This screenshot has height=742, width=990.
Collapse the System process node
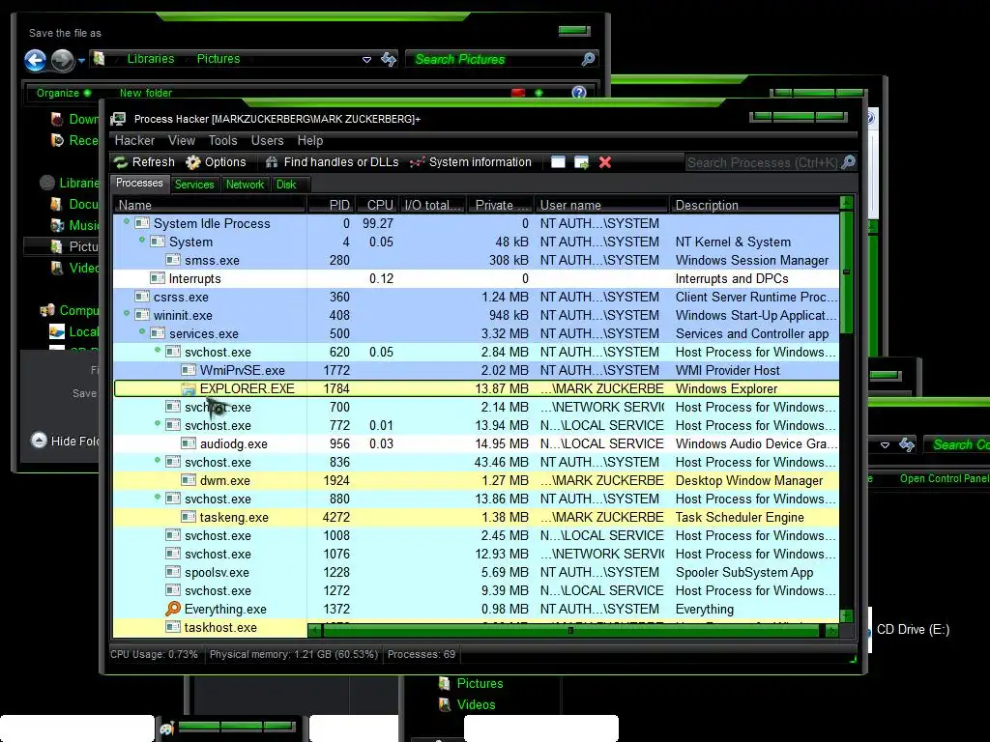coord(142,240)
